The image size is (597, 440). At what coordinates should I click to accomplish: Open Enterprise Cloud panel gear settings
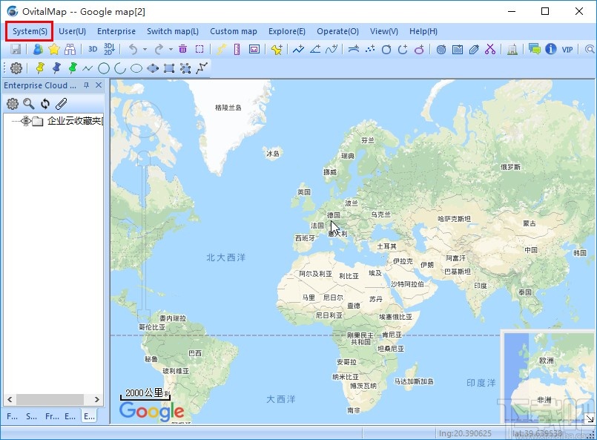pos(12,103)
